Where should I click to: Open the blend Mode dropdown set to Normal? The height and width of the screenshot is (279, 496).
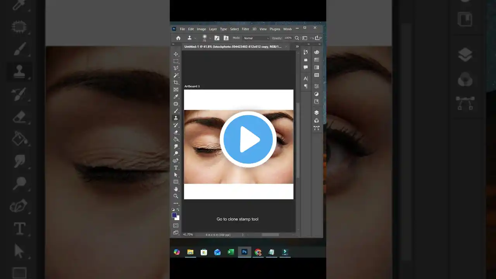(x=256, y=38)
